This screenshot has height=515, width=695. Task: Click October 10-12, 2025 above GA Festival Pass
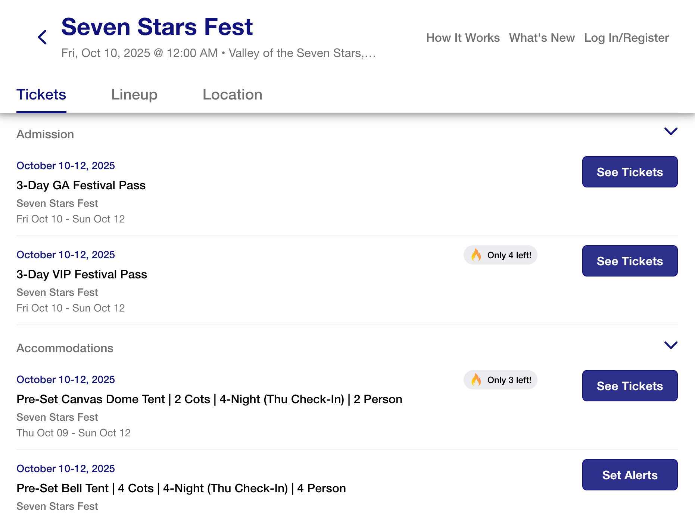[x=66, y=166]
